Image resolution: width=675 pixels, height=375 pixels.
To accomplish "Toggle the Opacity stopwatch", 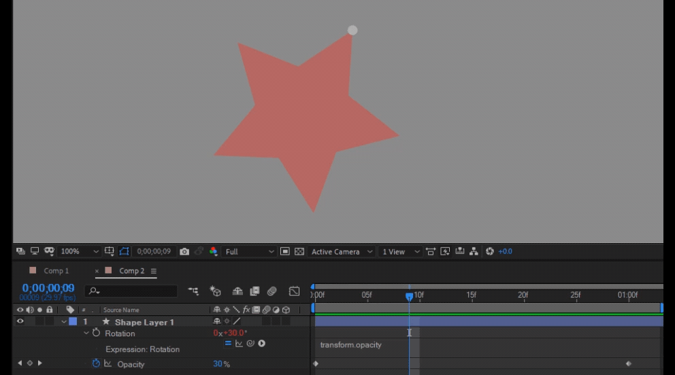I will point(96,363).
